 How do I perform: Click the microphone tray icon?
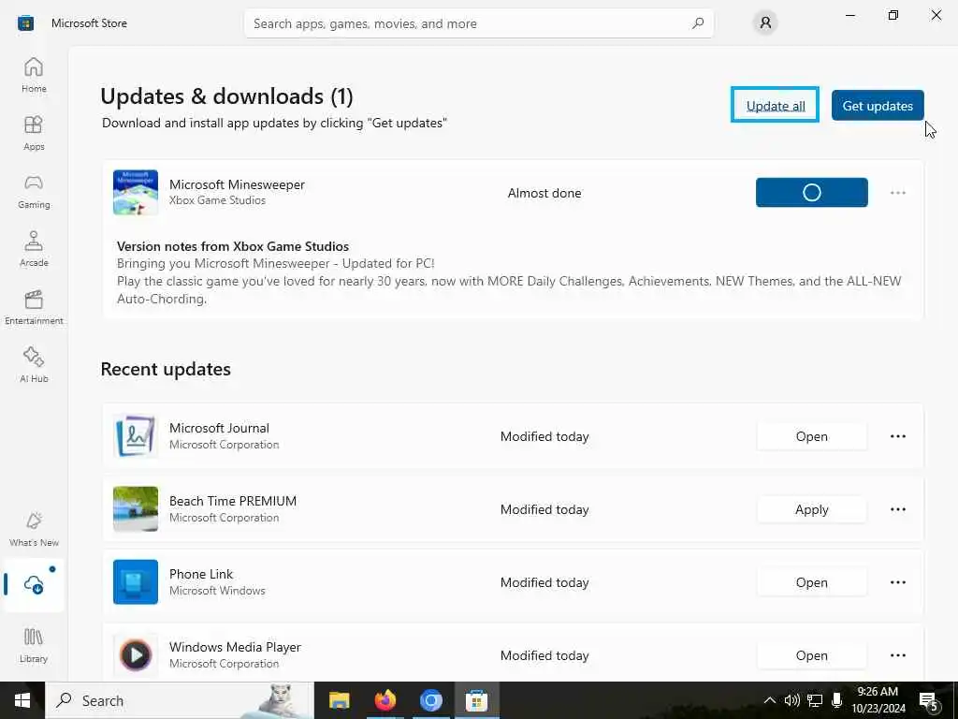836,700
